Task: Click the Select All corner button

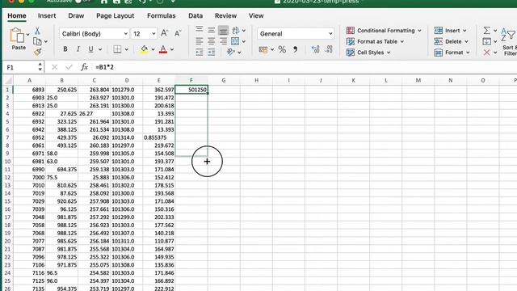Action: pyautogui.click(x=8, y=81)
